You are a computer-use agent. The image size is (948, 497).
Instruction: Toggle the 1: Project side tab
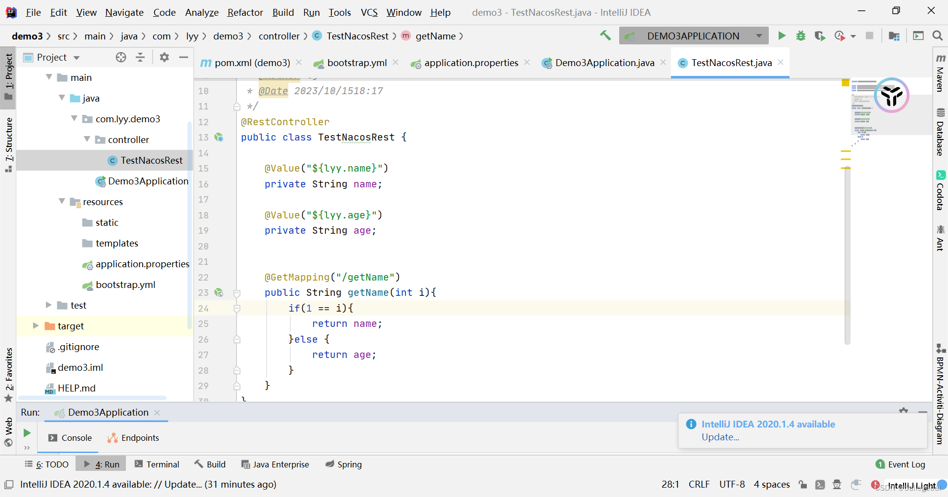click(8, 77)
